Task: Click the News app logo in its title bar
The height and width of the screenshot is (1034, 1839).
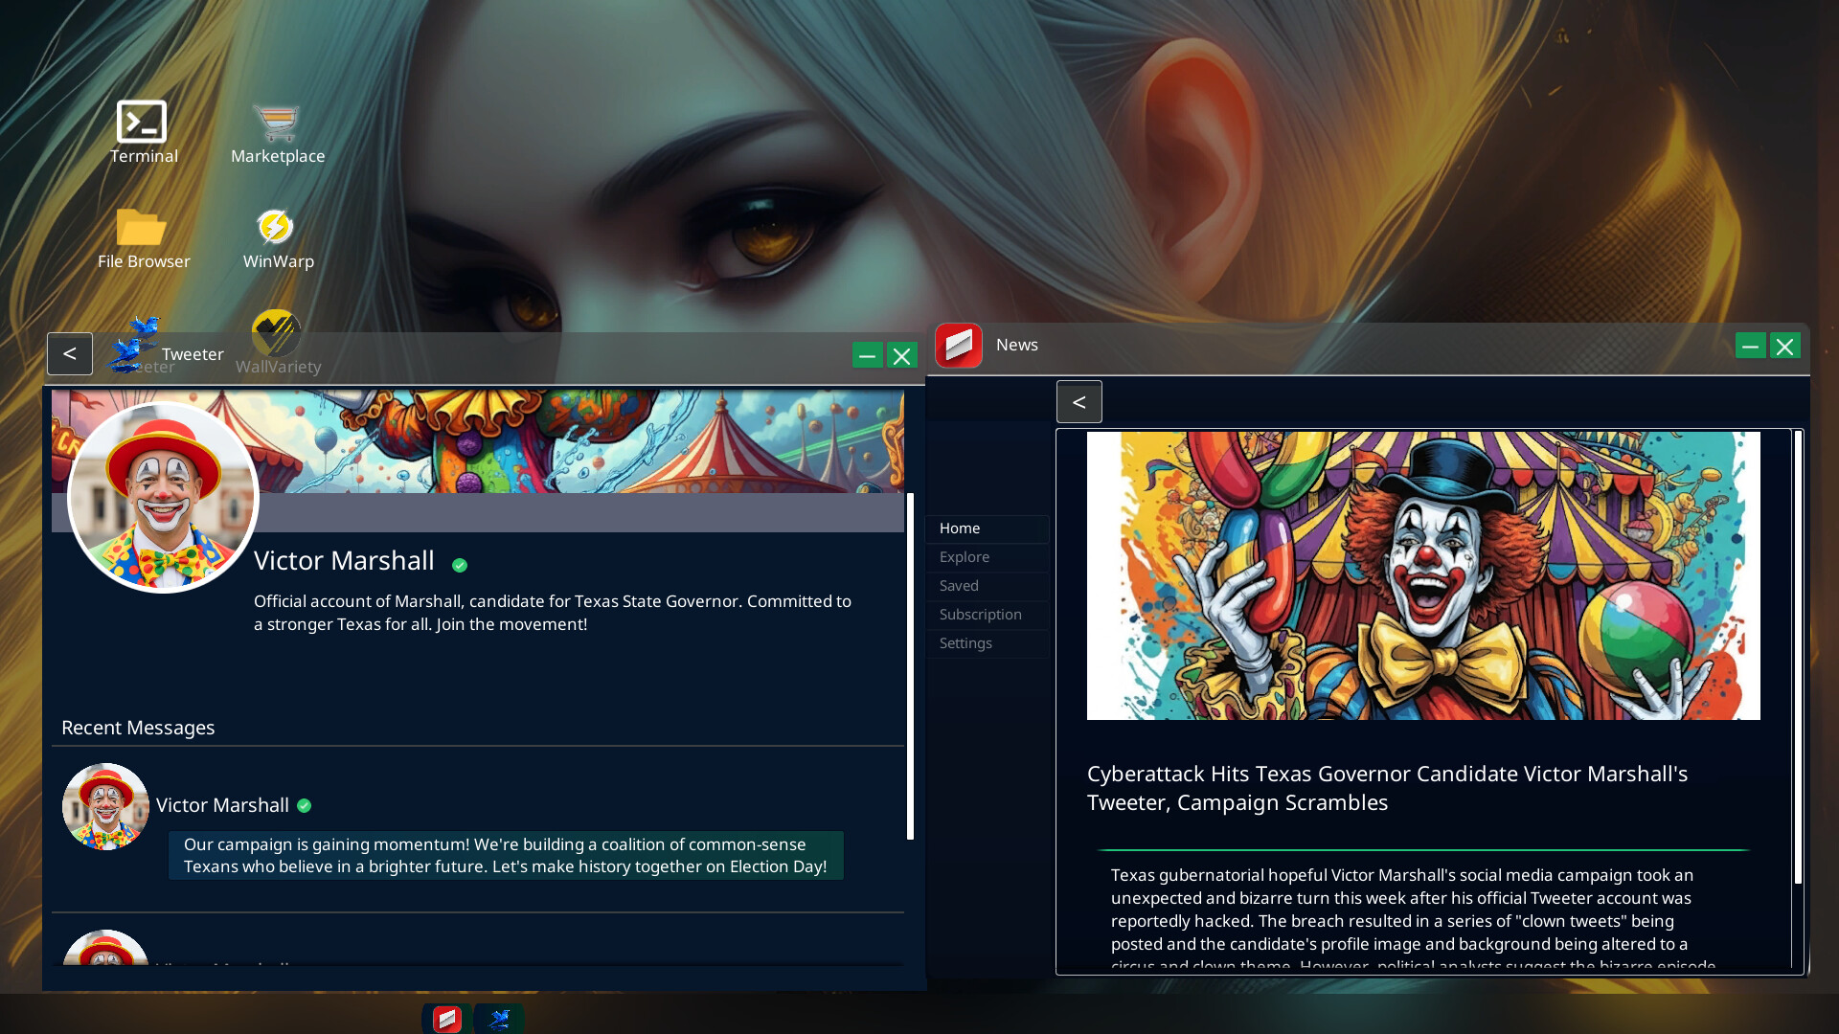Action: click(960, 345)
